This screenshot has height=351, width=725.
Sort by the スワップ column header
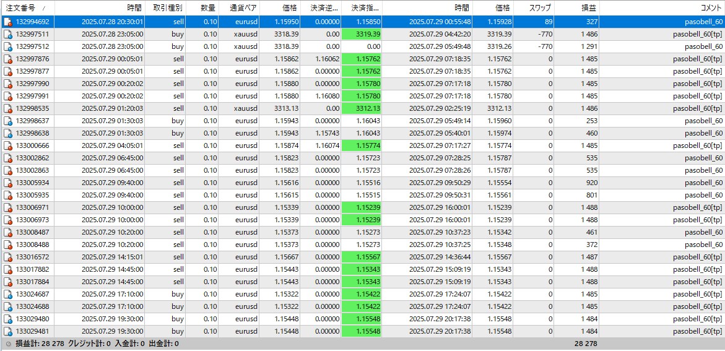click(x=534, y=8)
